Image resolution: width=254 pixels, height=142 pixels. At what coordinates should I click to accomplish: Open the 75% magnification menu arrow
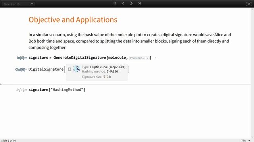(249, 140)
